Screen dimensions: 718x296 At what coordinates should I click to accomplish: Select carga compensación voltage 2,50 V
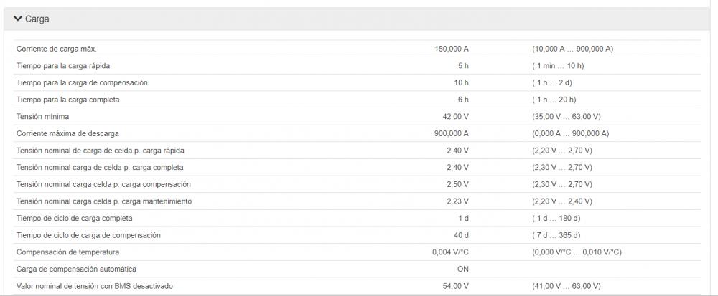[x=458, y=184]
